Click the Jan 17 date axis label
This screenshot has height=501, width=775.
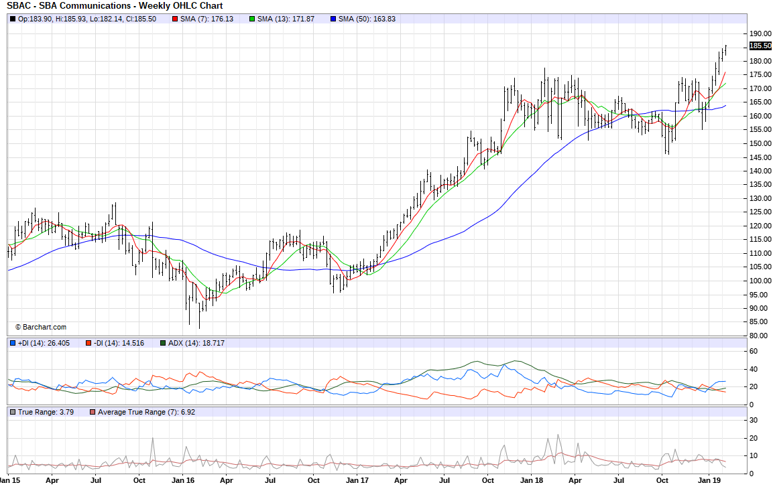tap(357, 480)
